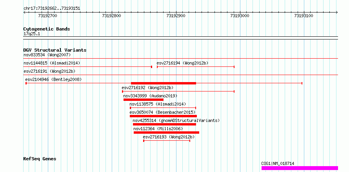Click ruler position 73193100

pos(304,16)
